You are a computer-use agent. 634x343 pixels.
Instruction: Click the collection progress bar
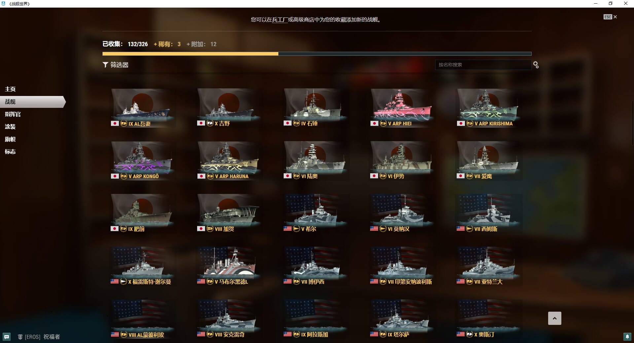click(x=317, y=54)
